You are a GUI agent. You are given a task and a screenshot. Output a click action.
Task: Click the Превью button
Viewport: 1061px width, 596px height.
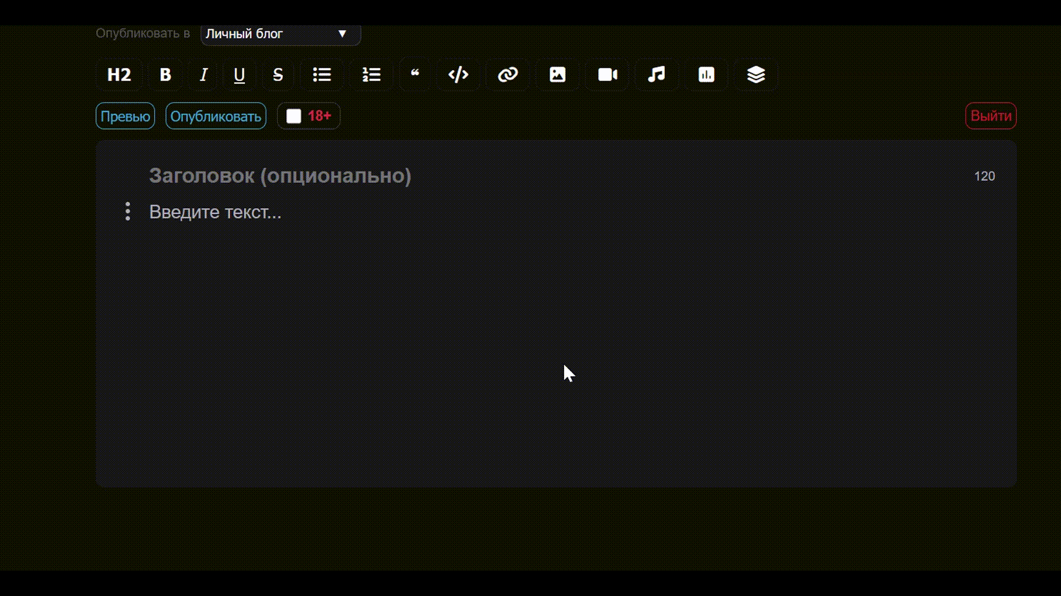click(x=125, y=116)
